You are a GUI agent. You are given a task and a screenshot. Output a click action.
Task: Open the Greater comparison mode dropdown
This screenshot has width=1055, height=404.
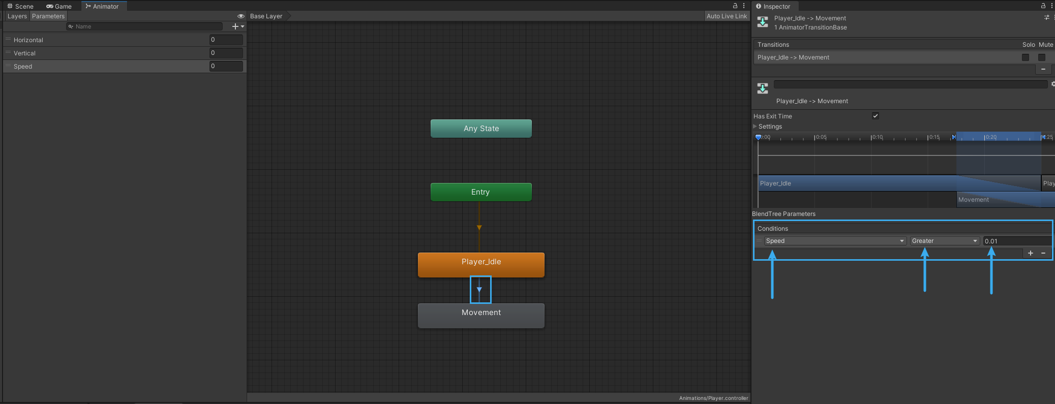(x=944, y=241)
